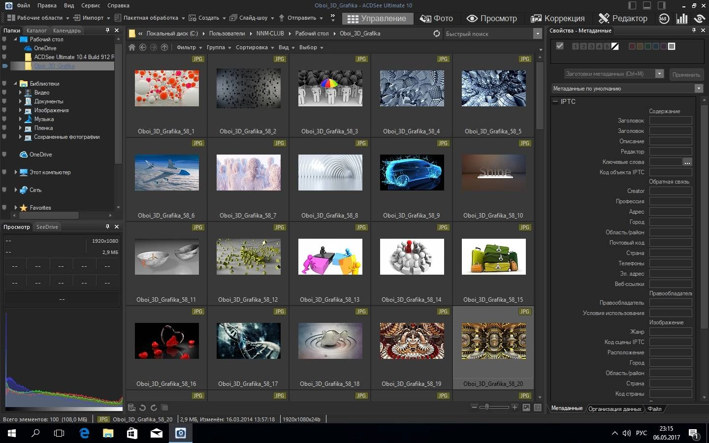Collapse the IPTC section
709x443 pixels.
(x=555, y=101)
